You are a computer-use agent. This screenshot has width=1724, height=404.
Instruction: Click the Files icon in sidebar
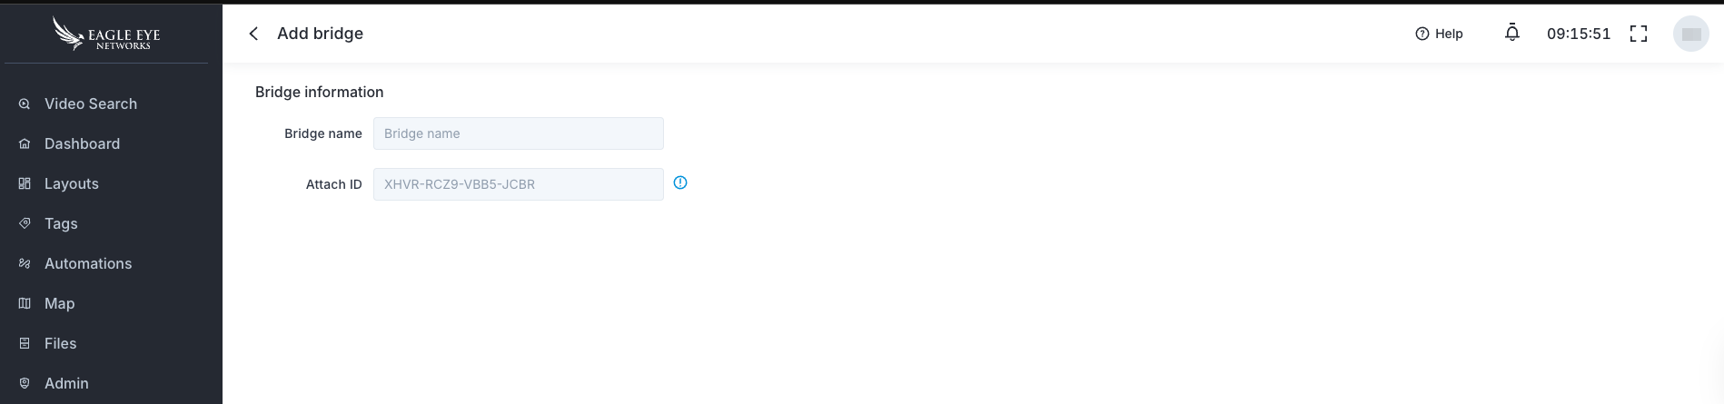pyautogui.click(x=25, y=344)
